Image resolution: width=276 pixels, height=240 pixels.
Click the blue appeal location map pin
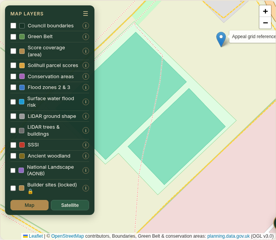[x=221, y=39]
